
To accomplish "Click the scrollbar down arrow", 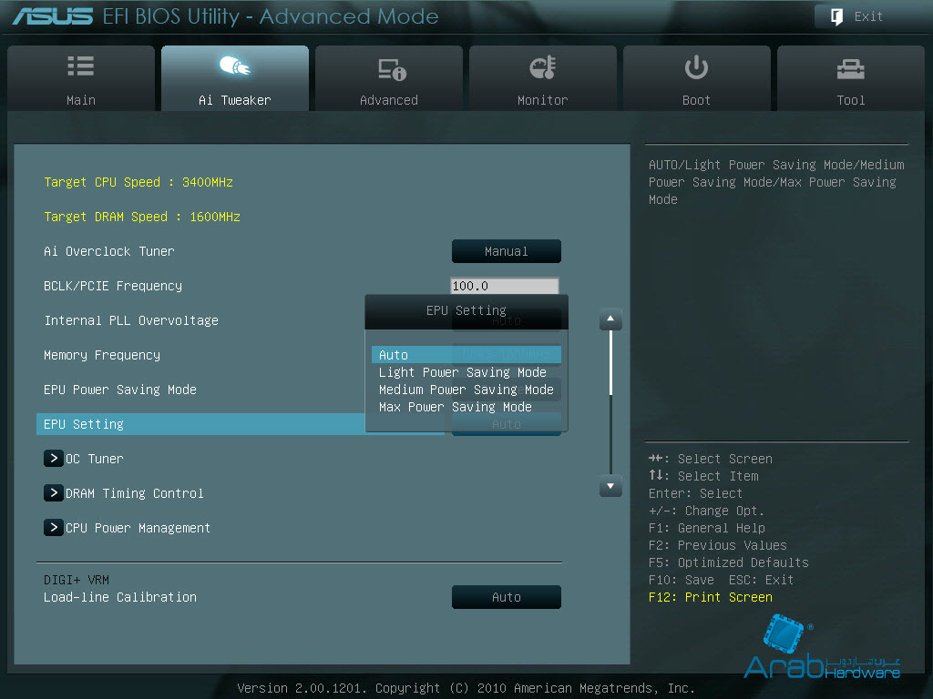I will pos(610,486).
